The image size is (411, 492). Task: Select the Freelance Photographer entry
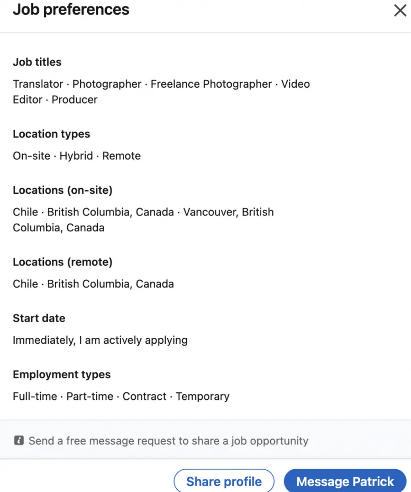tap(211, 84)
